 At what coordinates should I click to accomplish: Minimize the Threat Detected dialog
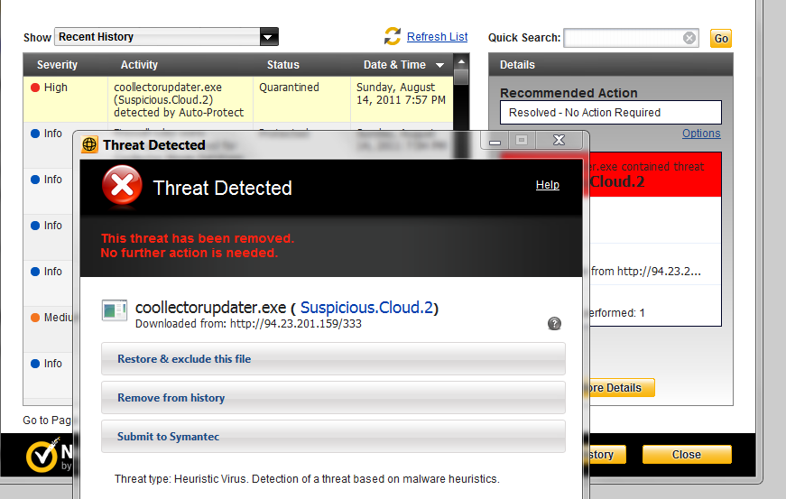[495, 140]
